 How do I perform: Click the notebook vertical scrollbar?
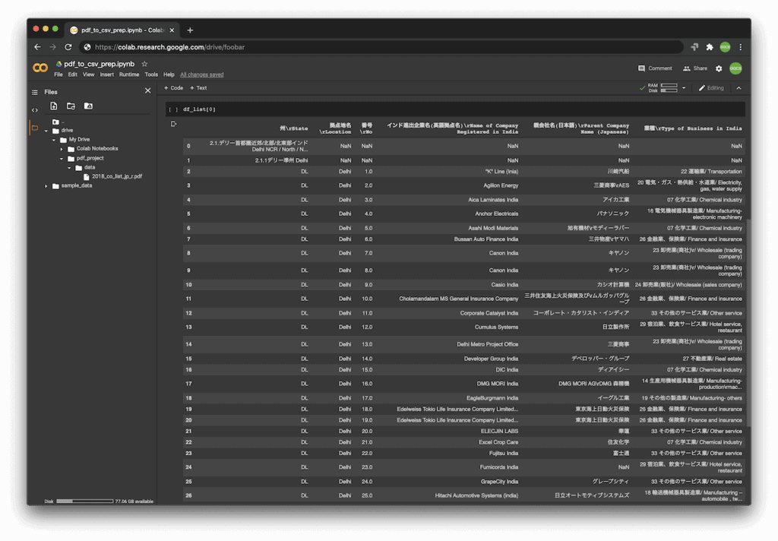(748, 323)
